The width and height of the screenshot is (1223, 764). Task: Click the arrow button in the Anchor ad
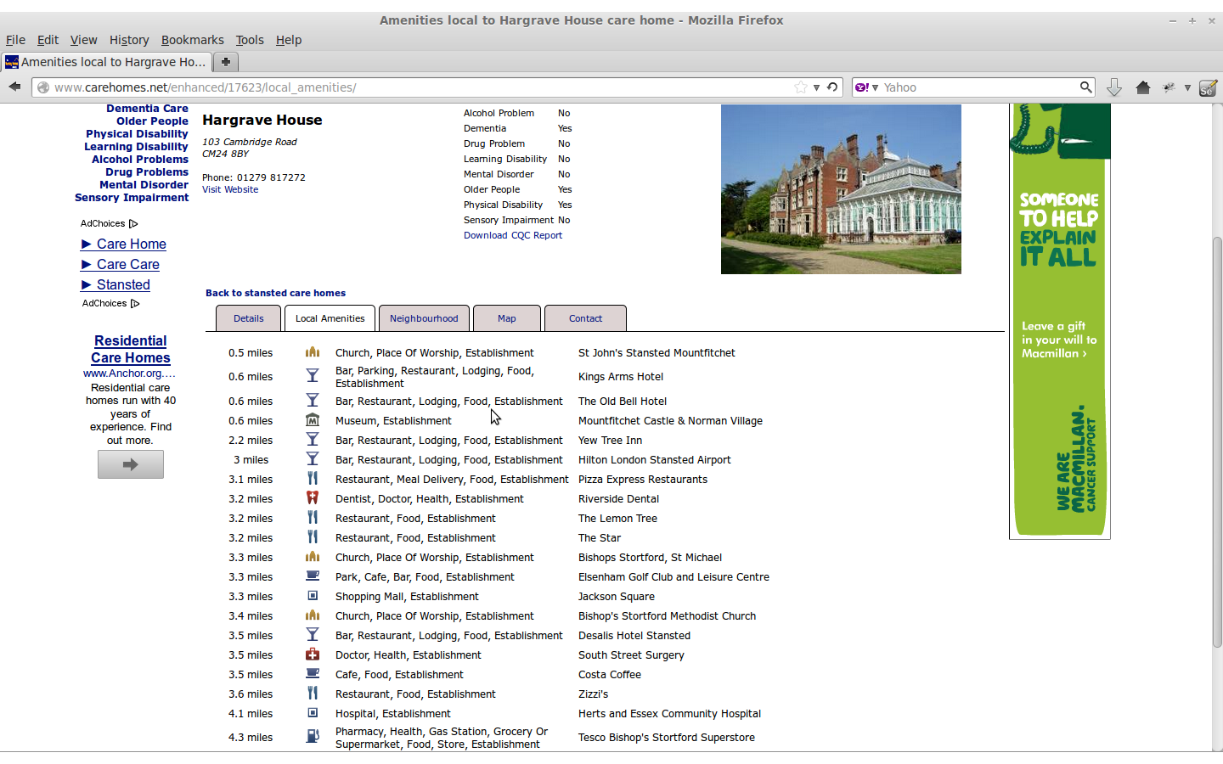pyautogui.click(x=130, y=463)
